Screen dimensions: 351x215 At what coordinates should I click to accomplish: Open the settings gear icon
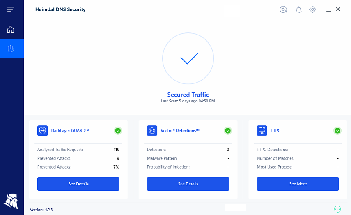coord(312,9)
